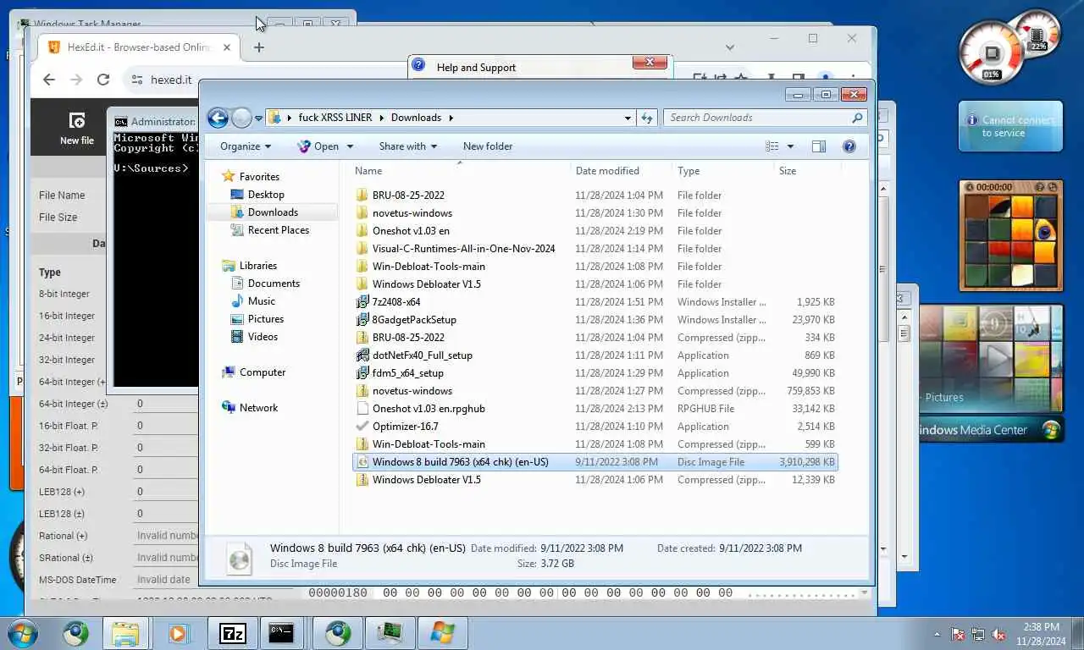The width and height of the screenshot is (1084, 650).
Task: Open the Share with dropdown
Action: (408, 146)
